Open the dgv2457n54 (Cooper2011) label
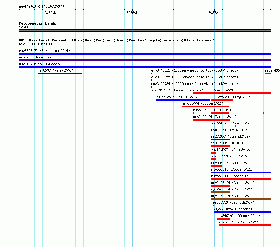Screen dimensions: 280x247 click(215, 117)
